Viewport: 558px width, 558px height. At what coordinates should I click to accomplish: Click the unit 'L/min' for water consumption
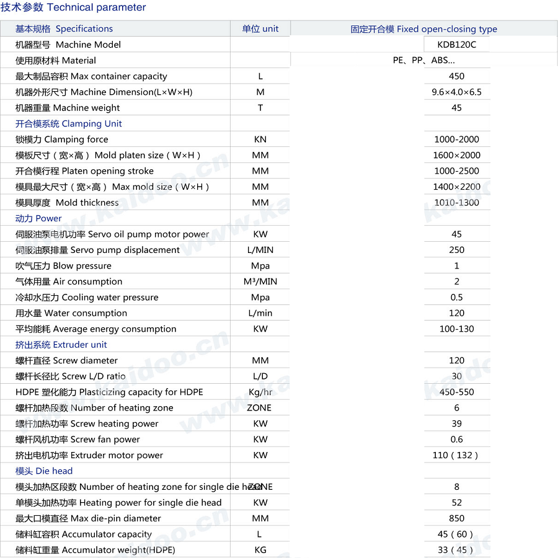click(260, 313)
